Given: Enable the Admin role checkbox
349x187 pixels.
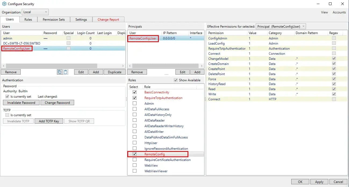Looking at the screenshot, I should [135, 103].
